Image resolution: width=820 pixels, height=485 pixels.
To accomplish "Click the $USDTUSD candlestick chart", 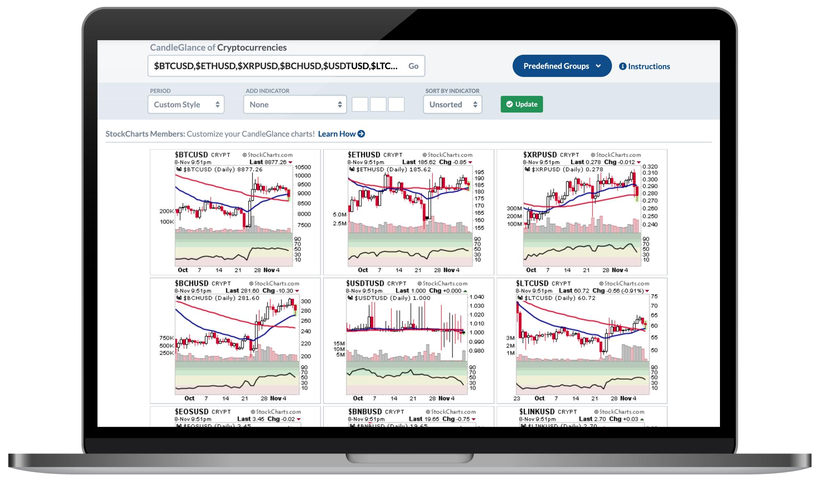I will pos(410,341).
